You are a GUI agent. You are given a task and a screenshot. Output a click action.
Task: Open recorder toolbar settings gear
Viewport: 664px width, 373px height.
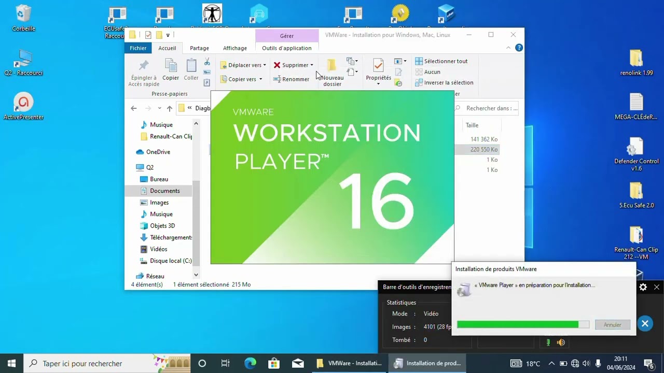click(643, 287)
